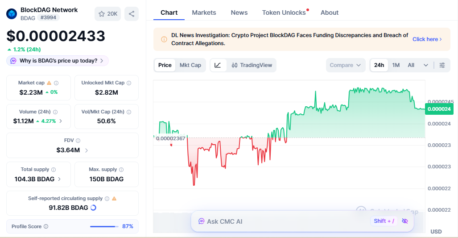The image size is (458, 238).
Task: Open Max. supply info icon
Action: pos(121,170)
